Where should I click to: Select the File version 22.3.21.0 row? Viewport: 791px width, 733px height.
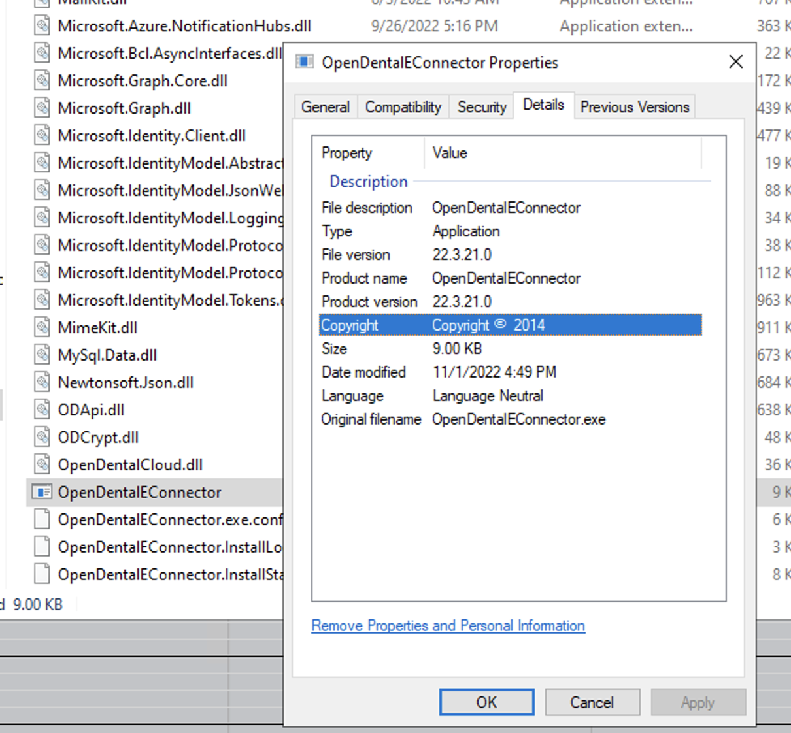pos(510,255)
